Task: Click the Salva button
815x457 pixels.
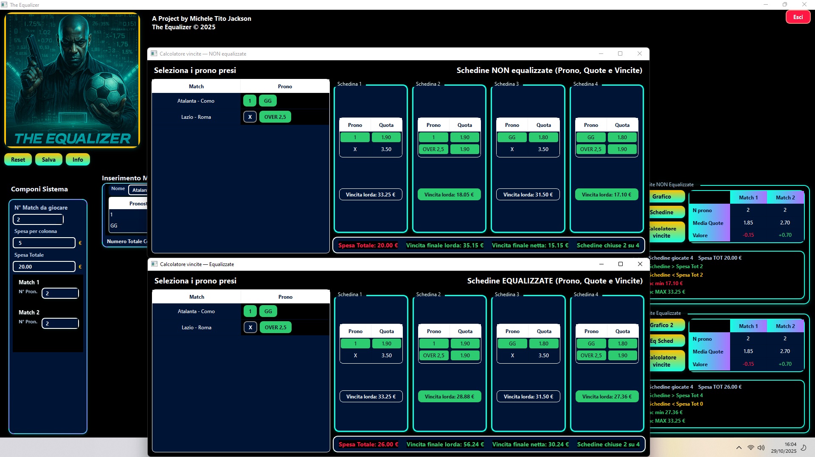Action: 48,160
